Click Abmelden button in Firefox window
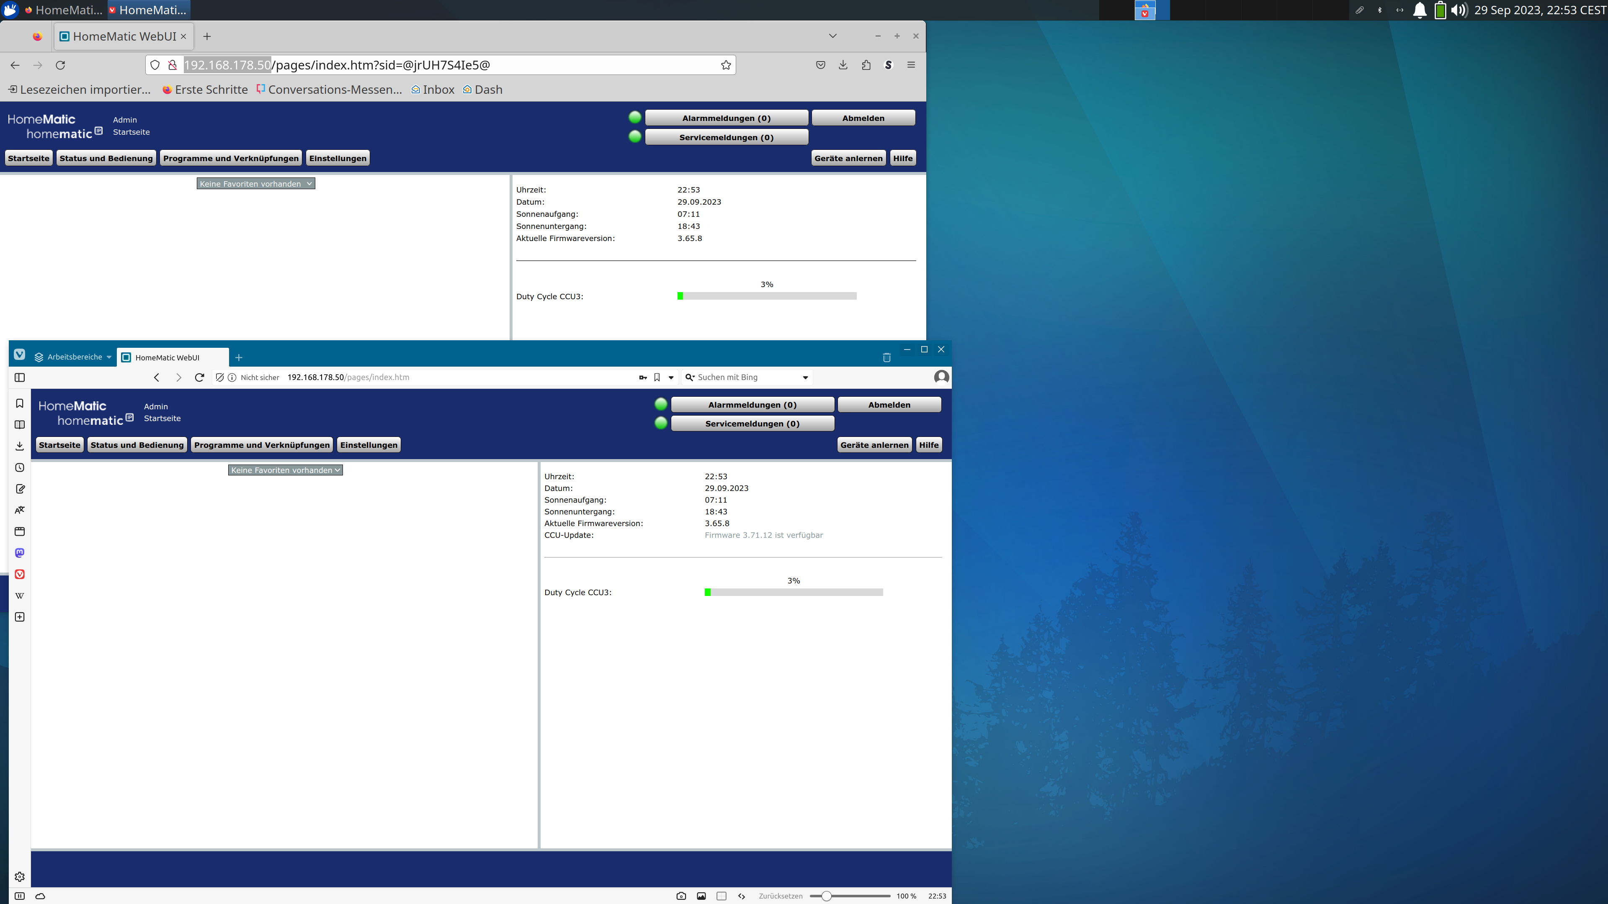This screenshot has height=904, width=1608. point(863,118)
